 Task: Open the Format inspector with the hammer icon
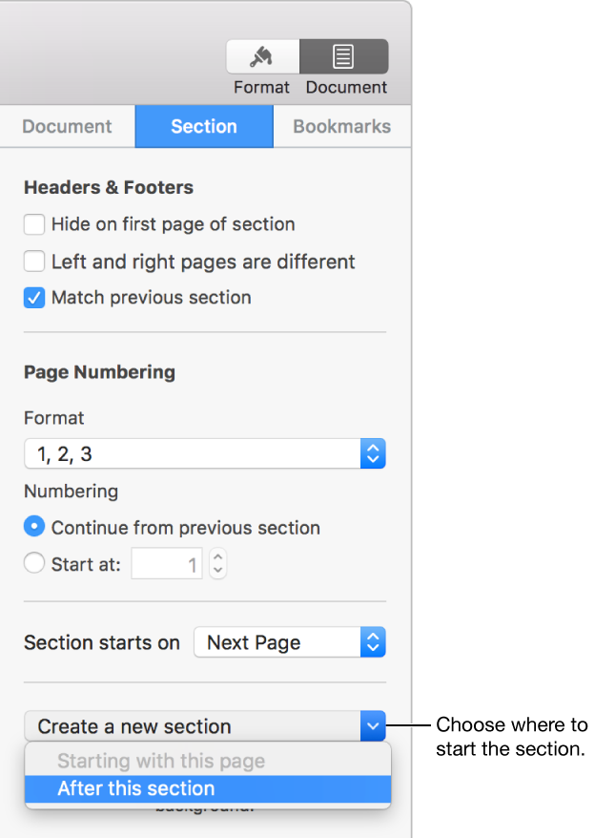click(262, 56)
